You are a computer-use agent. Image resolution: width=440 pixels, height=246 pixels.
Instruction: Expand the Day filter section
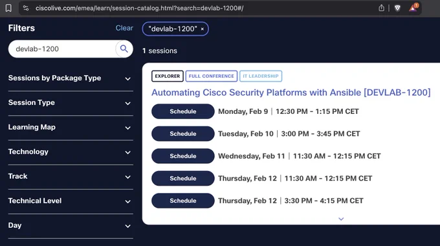[71, 225]
